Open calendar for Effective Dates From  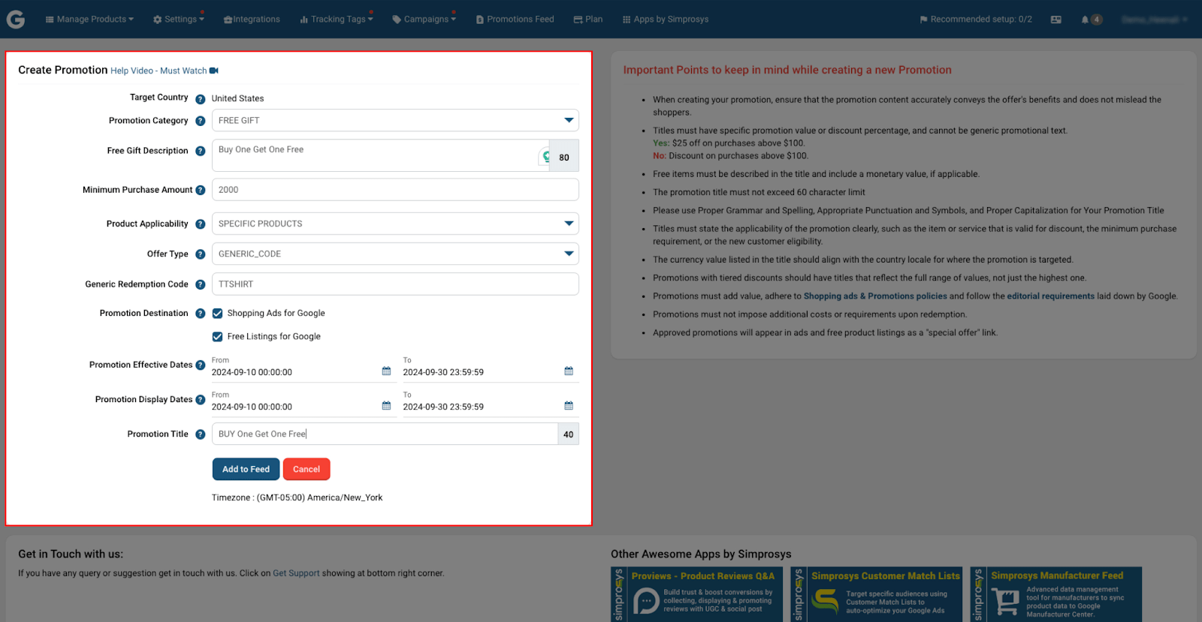pos(386,371)
